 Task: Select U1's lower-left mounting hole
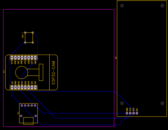coord(21,116)
